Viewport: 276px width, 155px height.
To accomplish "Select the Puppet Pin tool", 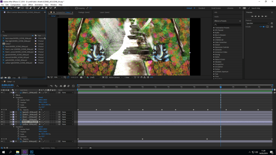I will click(55, 8).
